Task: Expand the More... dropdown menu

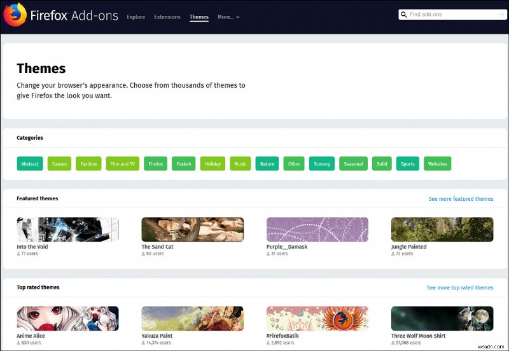Action: 228,17
